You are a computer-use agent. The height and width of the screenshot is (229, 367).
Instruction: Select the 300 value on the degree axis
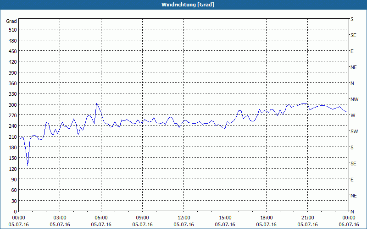tap(13, 105)
